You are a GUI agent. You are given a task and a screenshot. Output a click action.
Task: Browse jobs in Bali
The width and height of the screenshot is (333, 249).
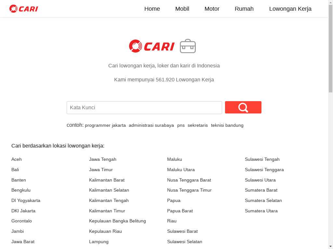15,170
